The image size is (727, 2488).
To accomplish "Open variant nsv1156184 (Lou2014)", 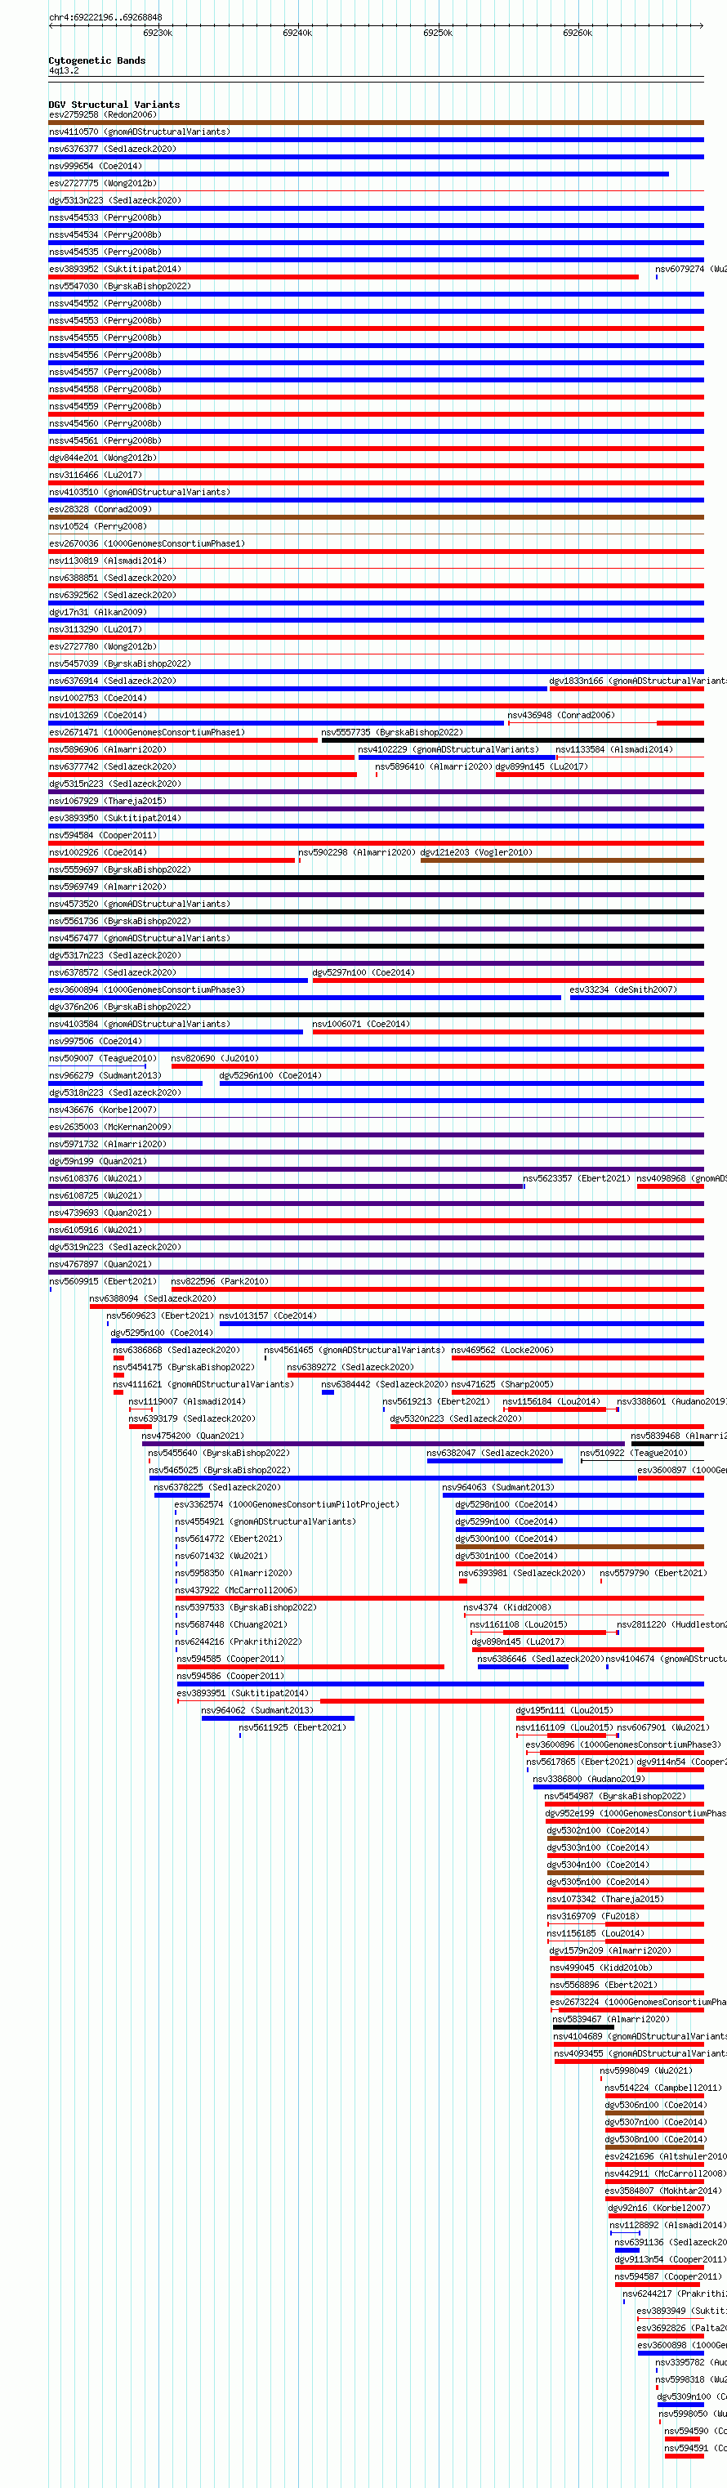I will (x=551, y=1402).
